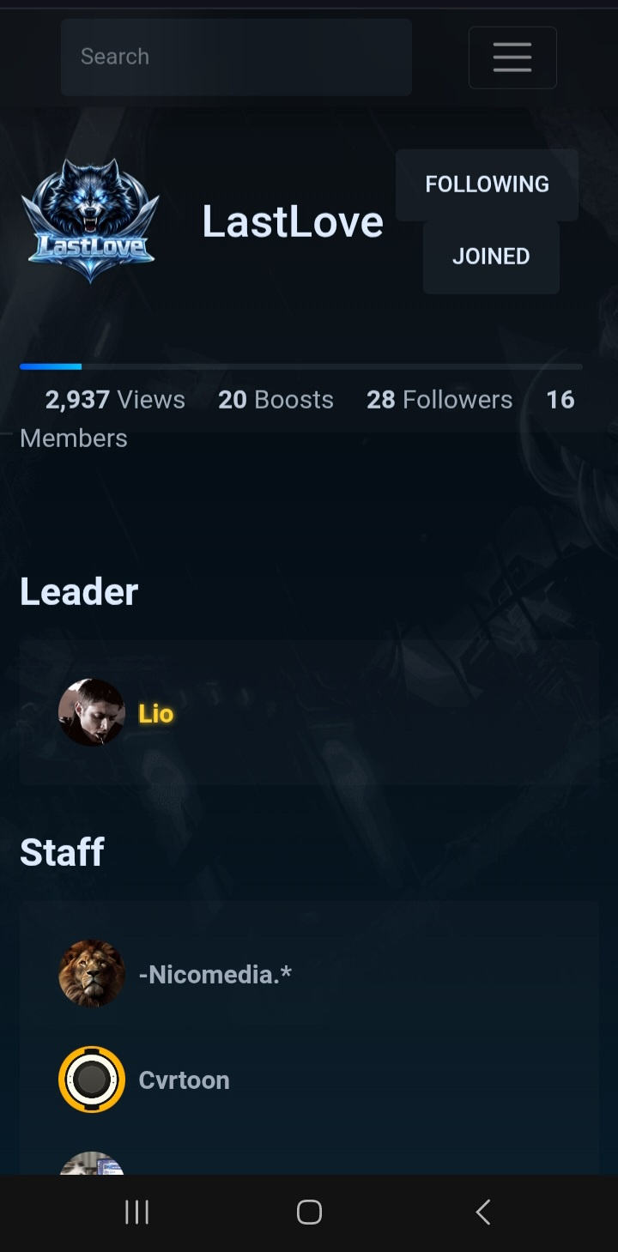This screenshot has height=1252, width=618.
Task: Toggle the FOLLOWING button
Action: click(x=487, y=184)
